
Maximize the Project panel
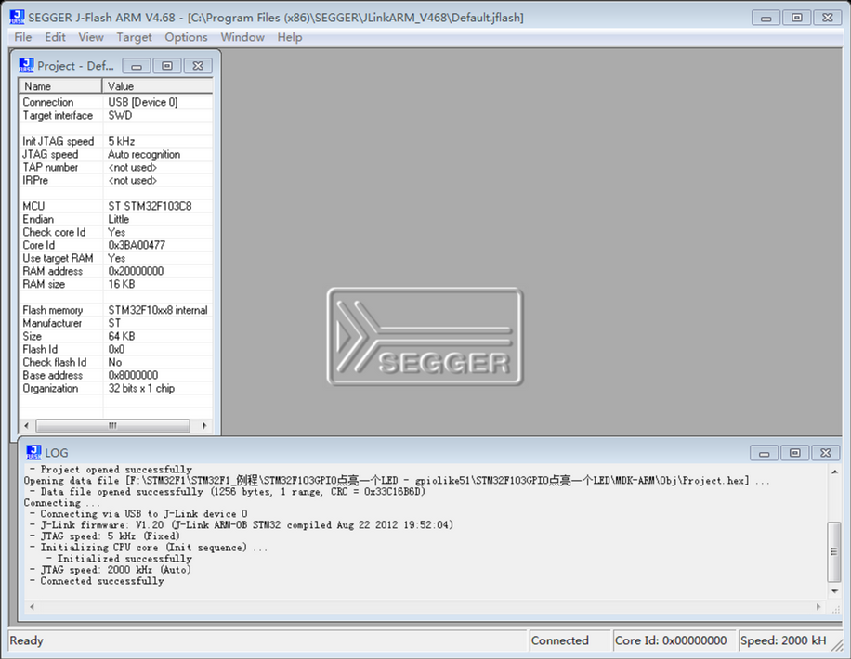[167, 66]
